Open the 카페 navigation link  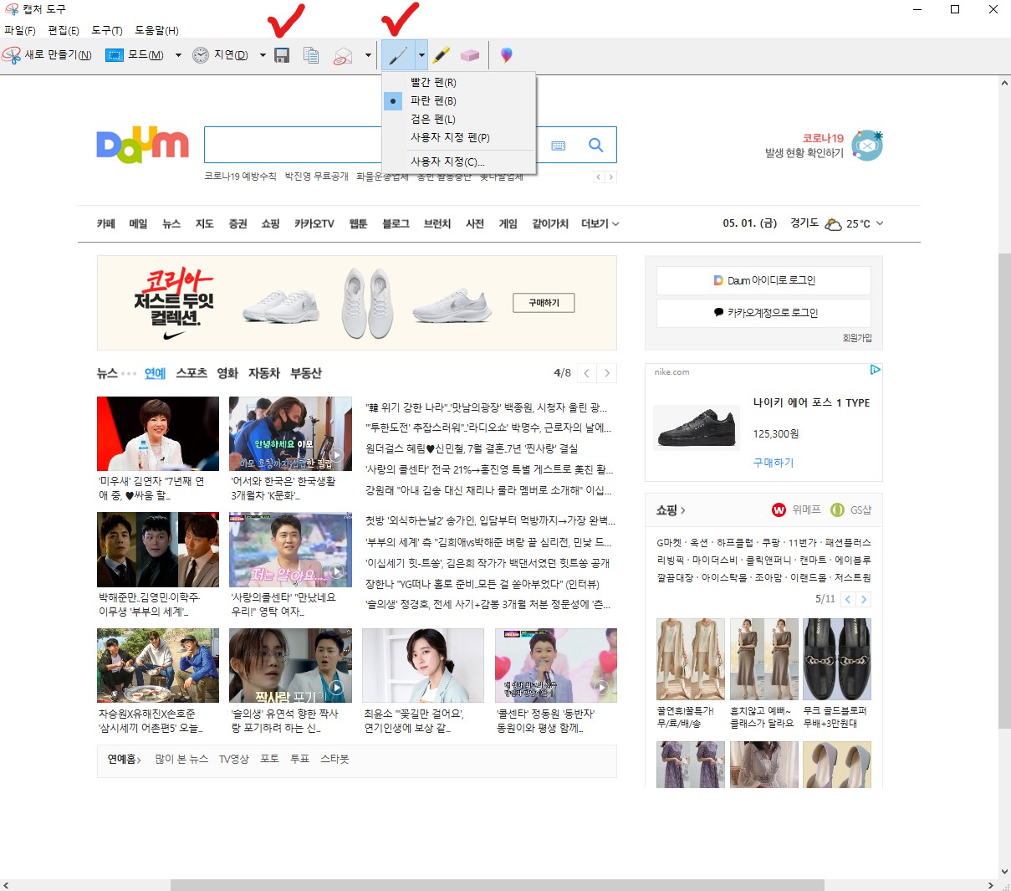pos(106,224)
